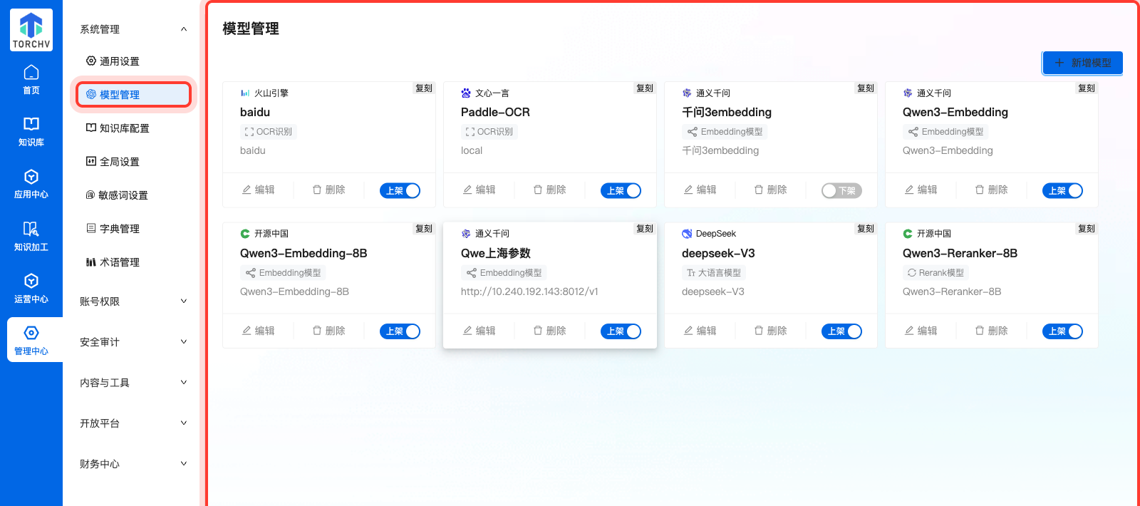Edit the Qwe上海参数 model

(479, 331)
